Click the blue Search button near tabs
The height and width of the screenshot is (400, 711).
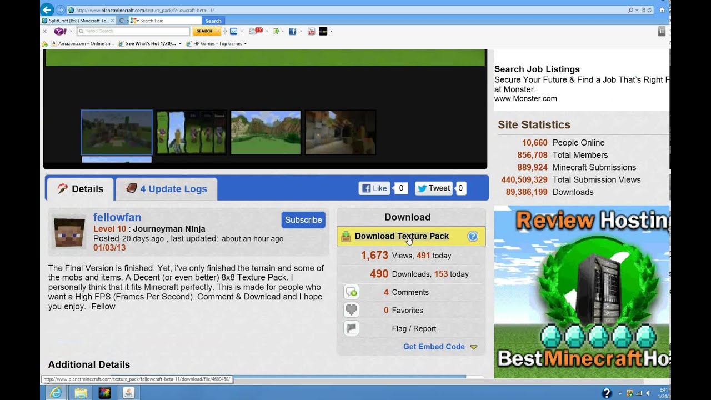213,21
